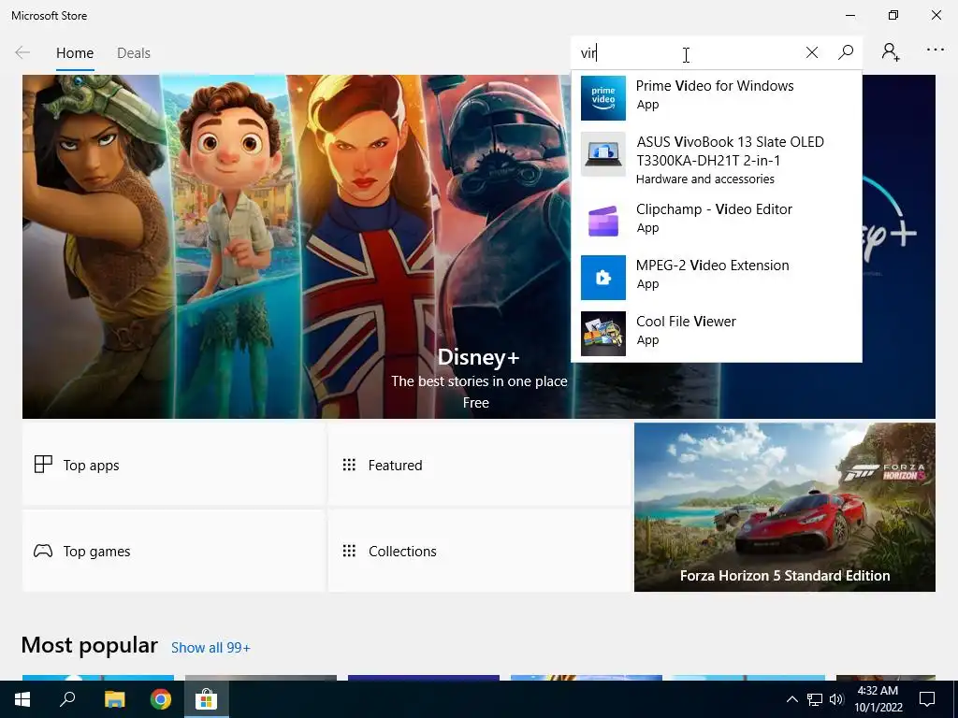The height and width of the screenshot is (718, 958).
Task: Open the Windows Start menu
Action: click(22, 699)
